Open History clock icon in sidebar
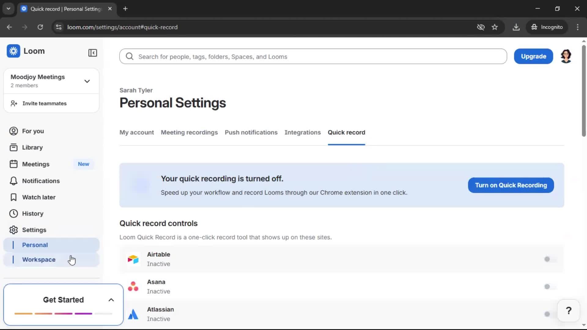 [x=13, y=214]
